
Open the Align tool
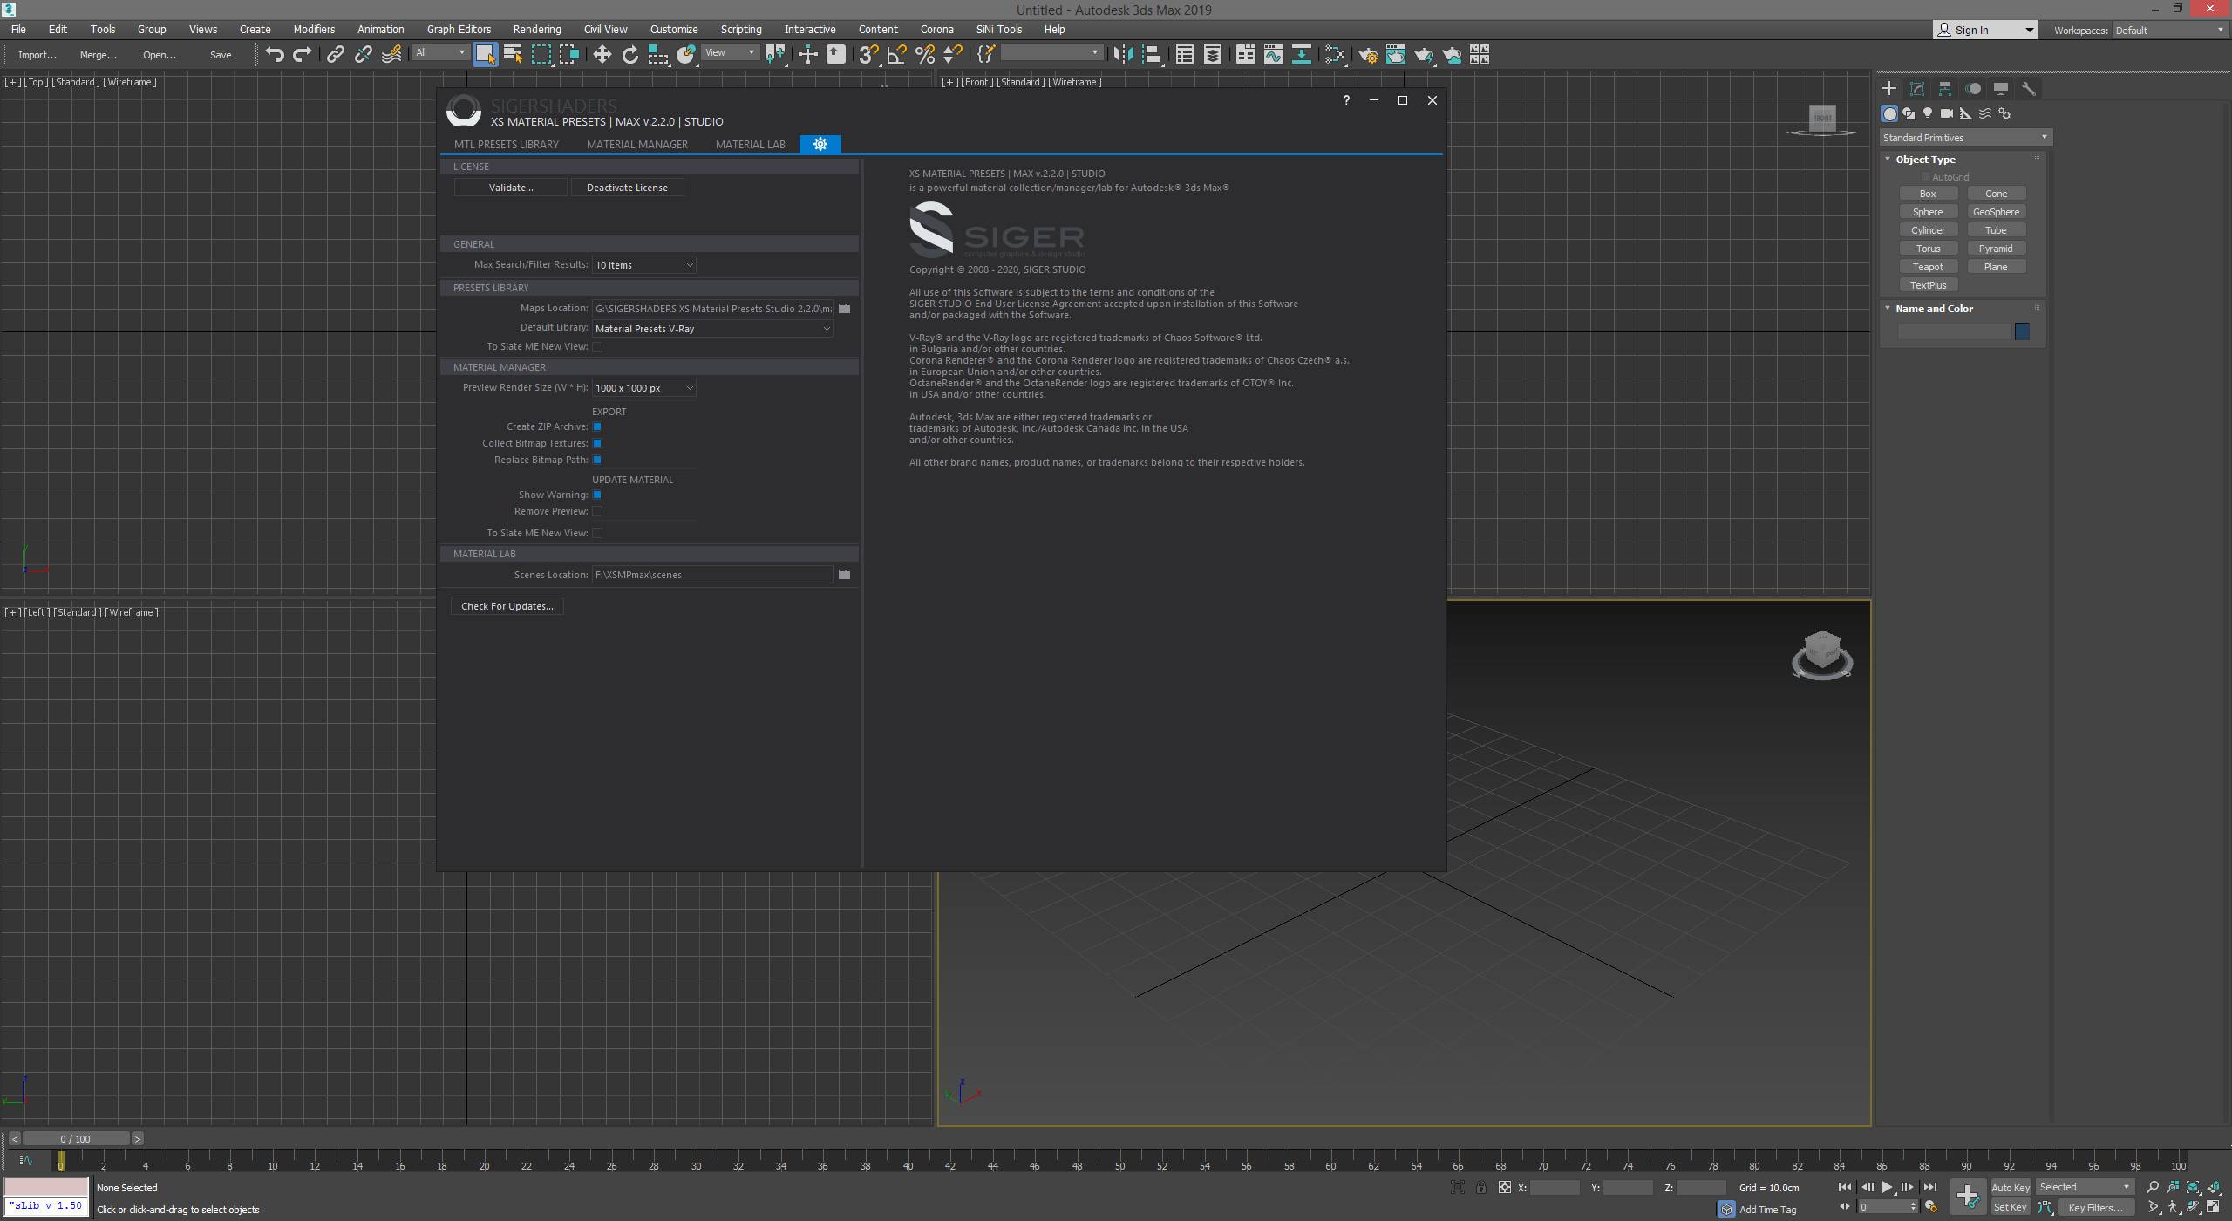click(x=1151, y=54)
